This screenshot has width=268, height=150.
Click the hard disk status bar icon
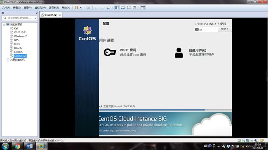[239, 141]
